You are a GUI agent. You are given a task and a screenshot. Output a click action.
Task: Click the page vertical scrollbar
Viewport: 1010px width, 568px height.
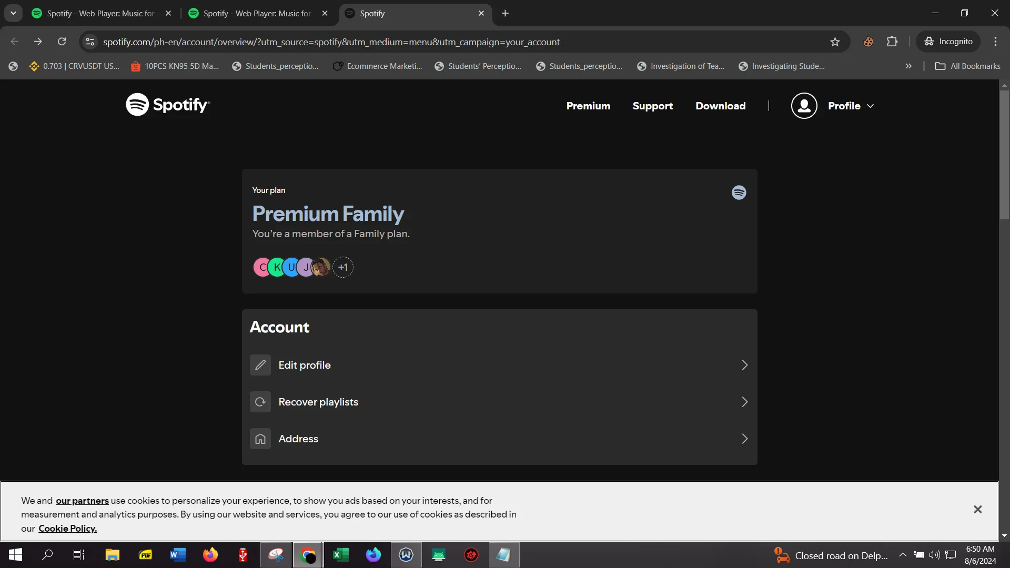click(x=1004, y=155)
